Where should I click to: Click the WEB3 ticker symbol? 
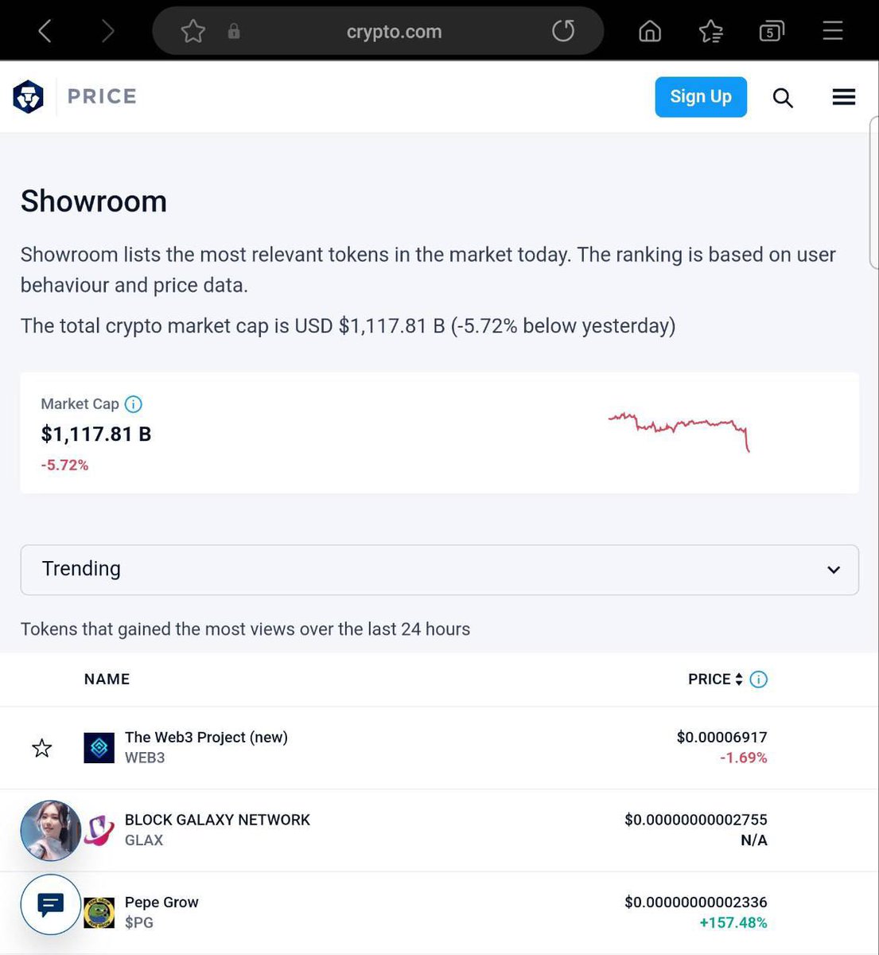(x=145, y=758)
